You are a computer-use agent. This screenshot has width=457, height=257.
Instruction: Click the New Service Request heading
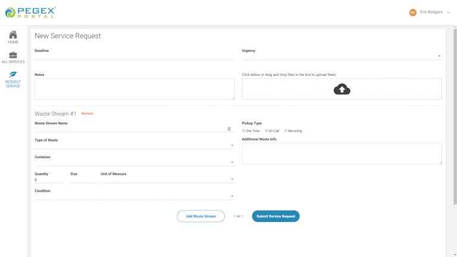68,36
